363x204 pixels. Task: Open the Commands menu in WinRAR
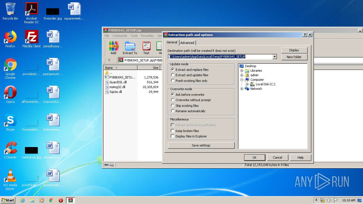coord(120,36)
